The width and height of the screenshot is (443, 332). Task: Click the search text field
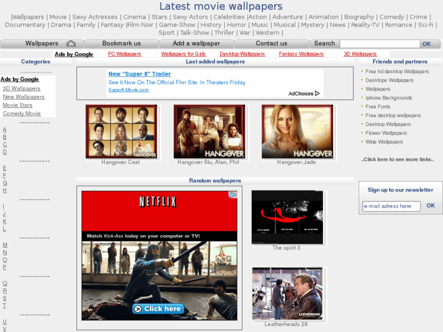coord(380,44)
